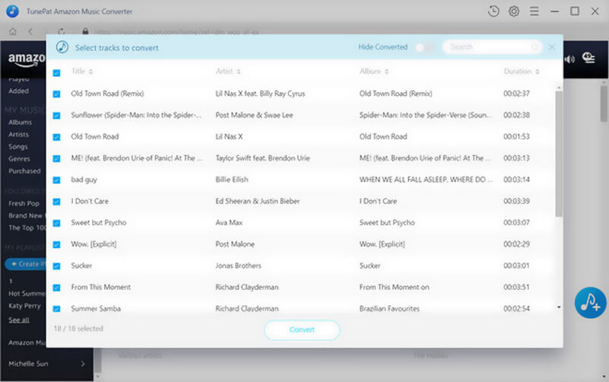This screenshot has width=609, height=382.
Task: Uncheck the select-all checkbox in header
Action: coord(56,72)
